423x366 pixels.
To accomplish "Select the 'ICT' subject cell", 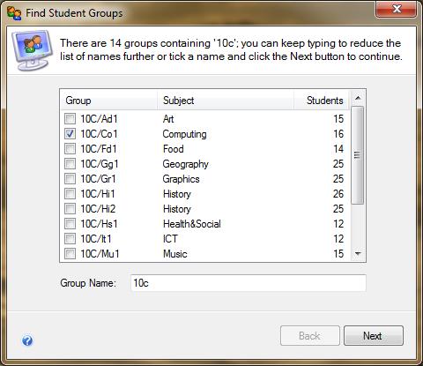I will click(x=170, y=239).
